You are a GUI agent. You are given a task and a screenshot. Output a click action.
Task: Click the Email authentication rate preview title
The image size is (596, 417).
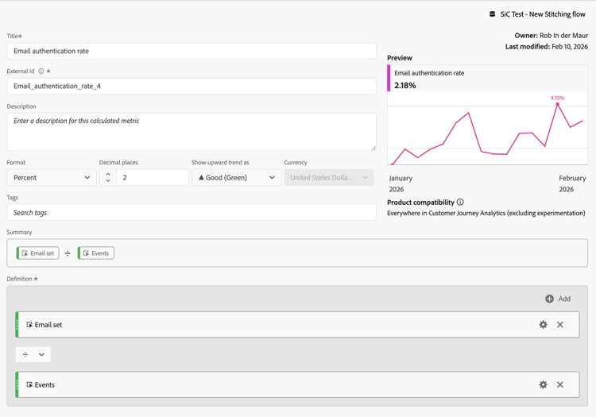[429, 73]
